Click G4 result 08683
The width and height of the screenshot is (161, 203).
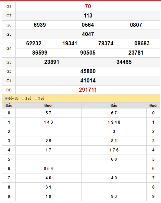click(x=142, y=43)
